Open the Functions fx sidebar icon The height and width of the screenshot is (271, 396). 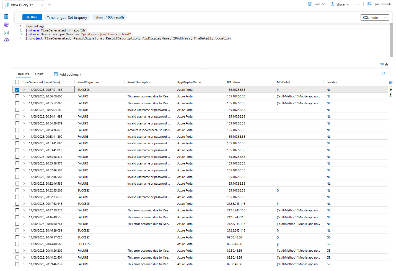6,32
